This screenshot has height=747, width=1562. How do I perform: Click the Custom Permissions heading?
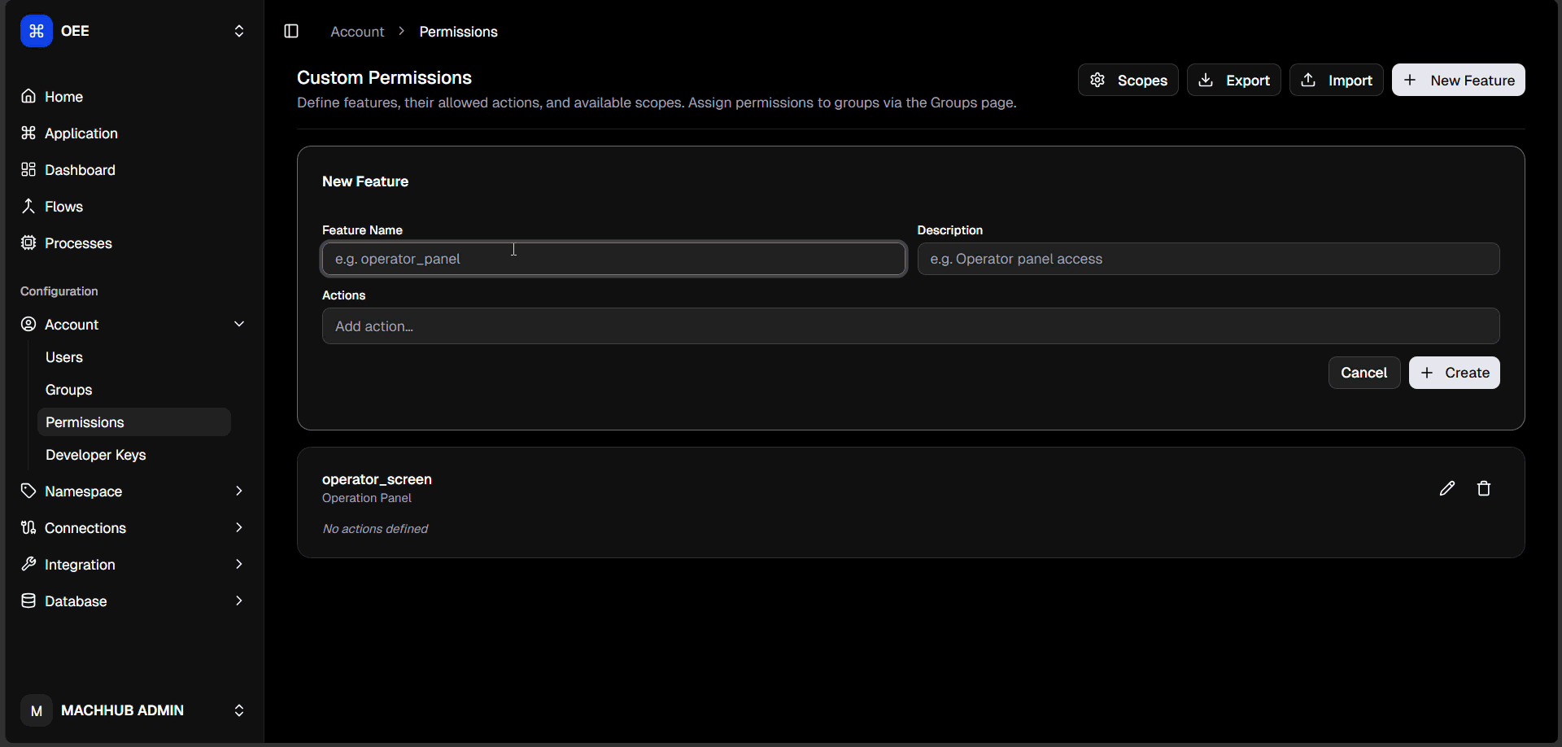pos(384,77)
